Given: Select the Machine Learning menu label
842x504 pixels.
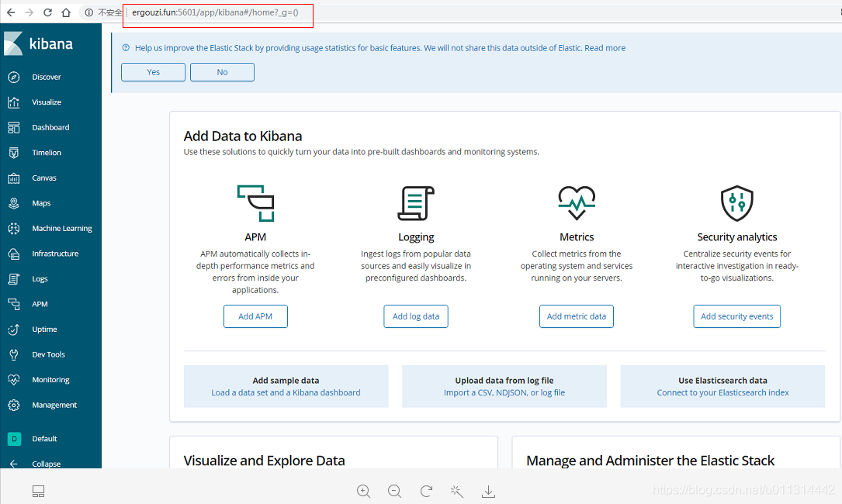Looking at the screenshot, I should (62, 229).
